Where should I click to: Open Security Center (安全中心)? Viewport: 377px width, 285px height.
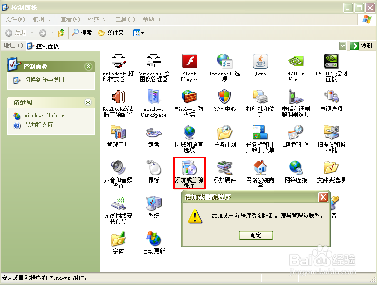pos(224,101)
